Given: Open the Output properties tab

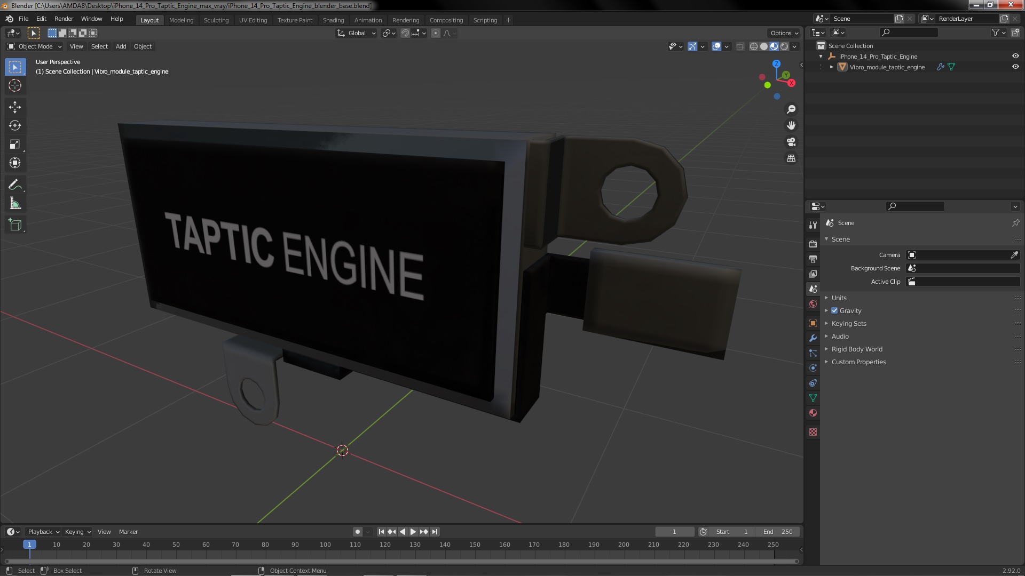Looking at the screenshot, I should pos(813,259).
